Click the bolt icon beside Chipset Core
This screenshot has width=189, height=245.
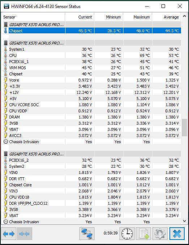[6, 185]
